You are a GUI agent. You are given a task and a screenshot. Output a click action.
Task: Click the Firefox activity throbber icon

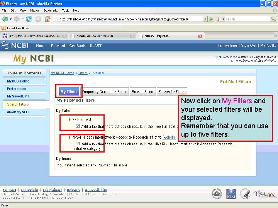point(275,10)
